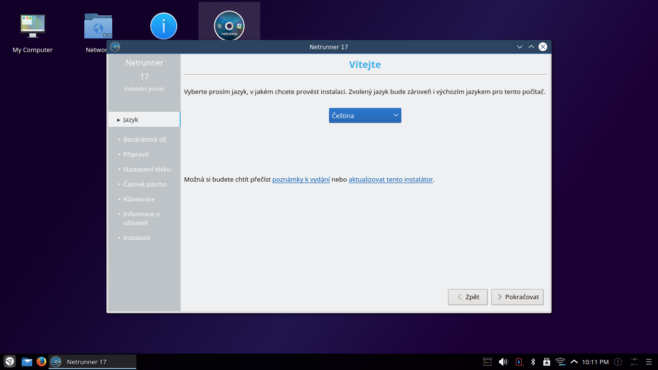The image size is (658, 370).
Task: Open the volume control tray icon
Action: point(503,362)
